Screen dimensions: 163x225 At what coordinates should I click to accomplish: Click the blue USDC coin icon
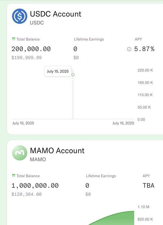pos(20,16)
